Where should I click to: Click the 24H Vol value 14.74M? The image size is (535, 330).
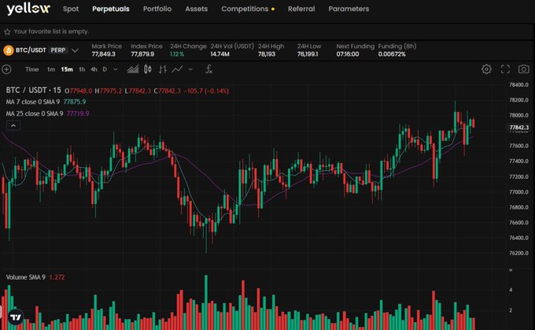click(220, 54)
